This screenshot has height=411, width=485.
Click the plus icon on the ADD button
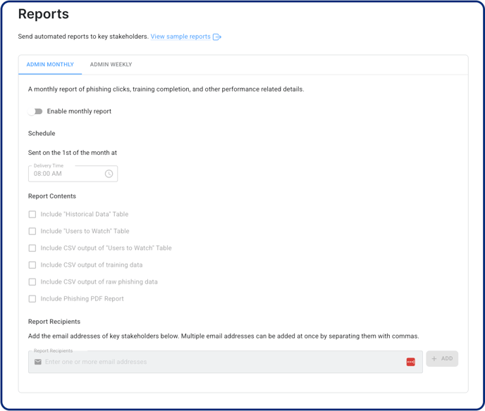pos(434,359)
